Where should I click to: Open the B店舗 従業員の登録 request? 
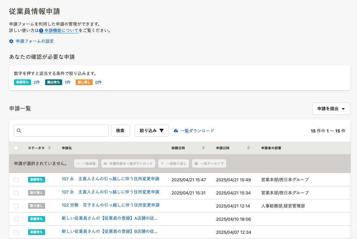point(109,231)
